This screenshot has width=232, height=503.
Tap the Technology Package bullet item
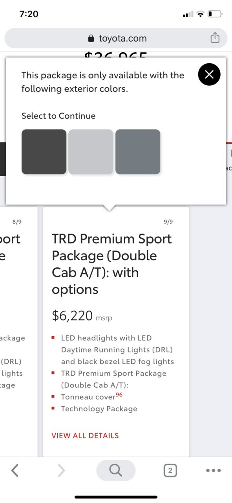99,409
